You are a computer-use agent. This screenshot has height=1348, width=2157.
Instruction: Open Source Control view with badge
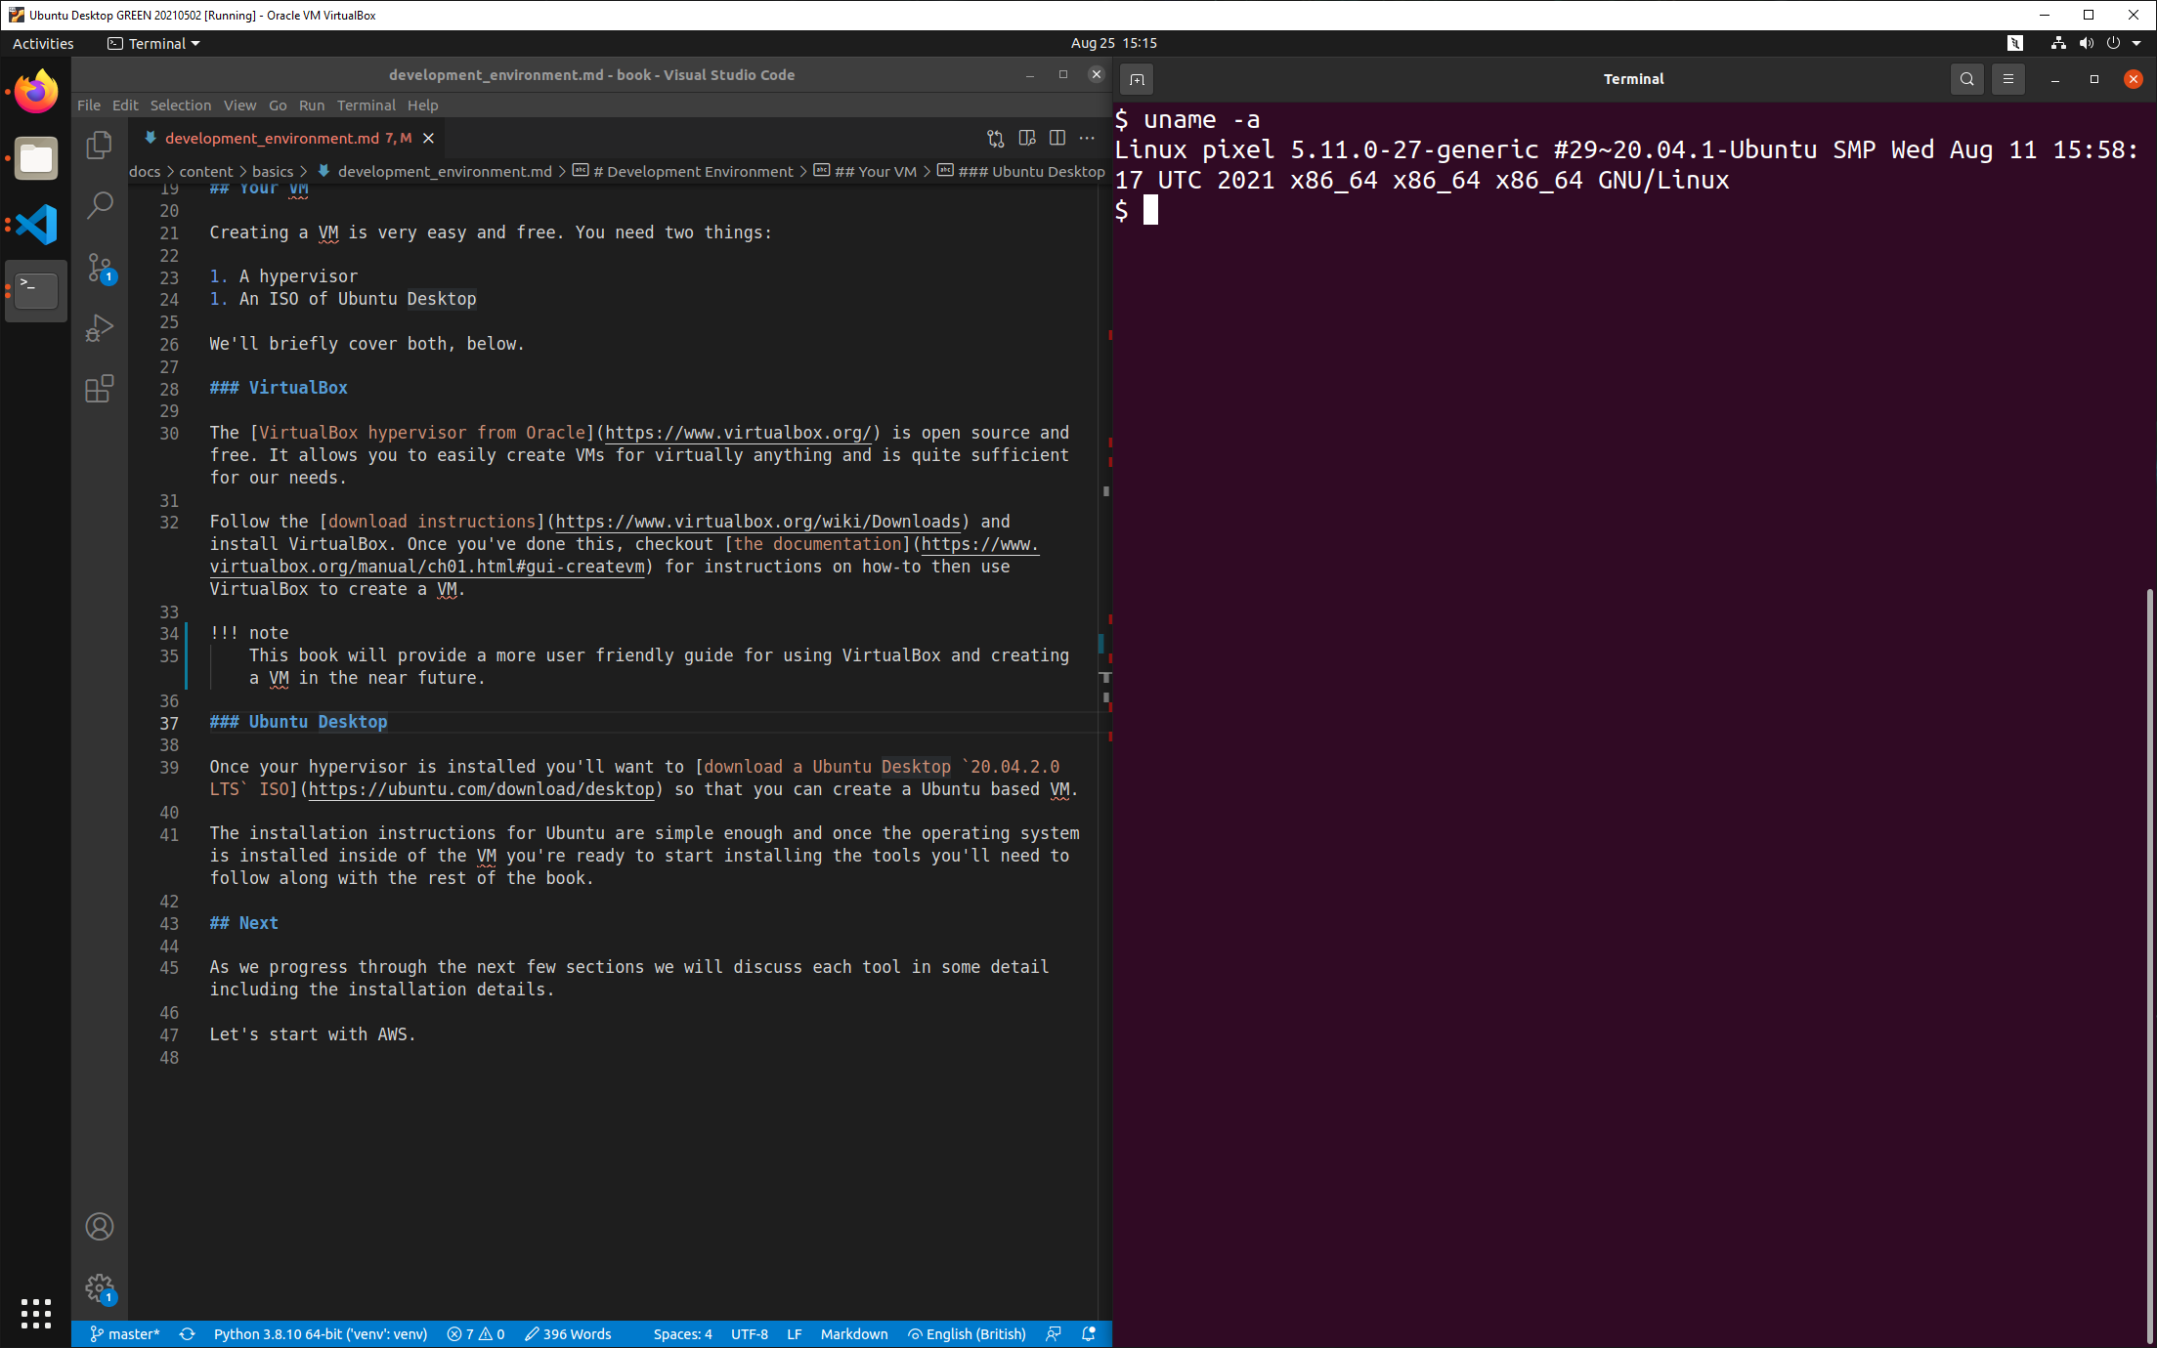click(x=99, y=267)
